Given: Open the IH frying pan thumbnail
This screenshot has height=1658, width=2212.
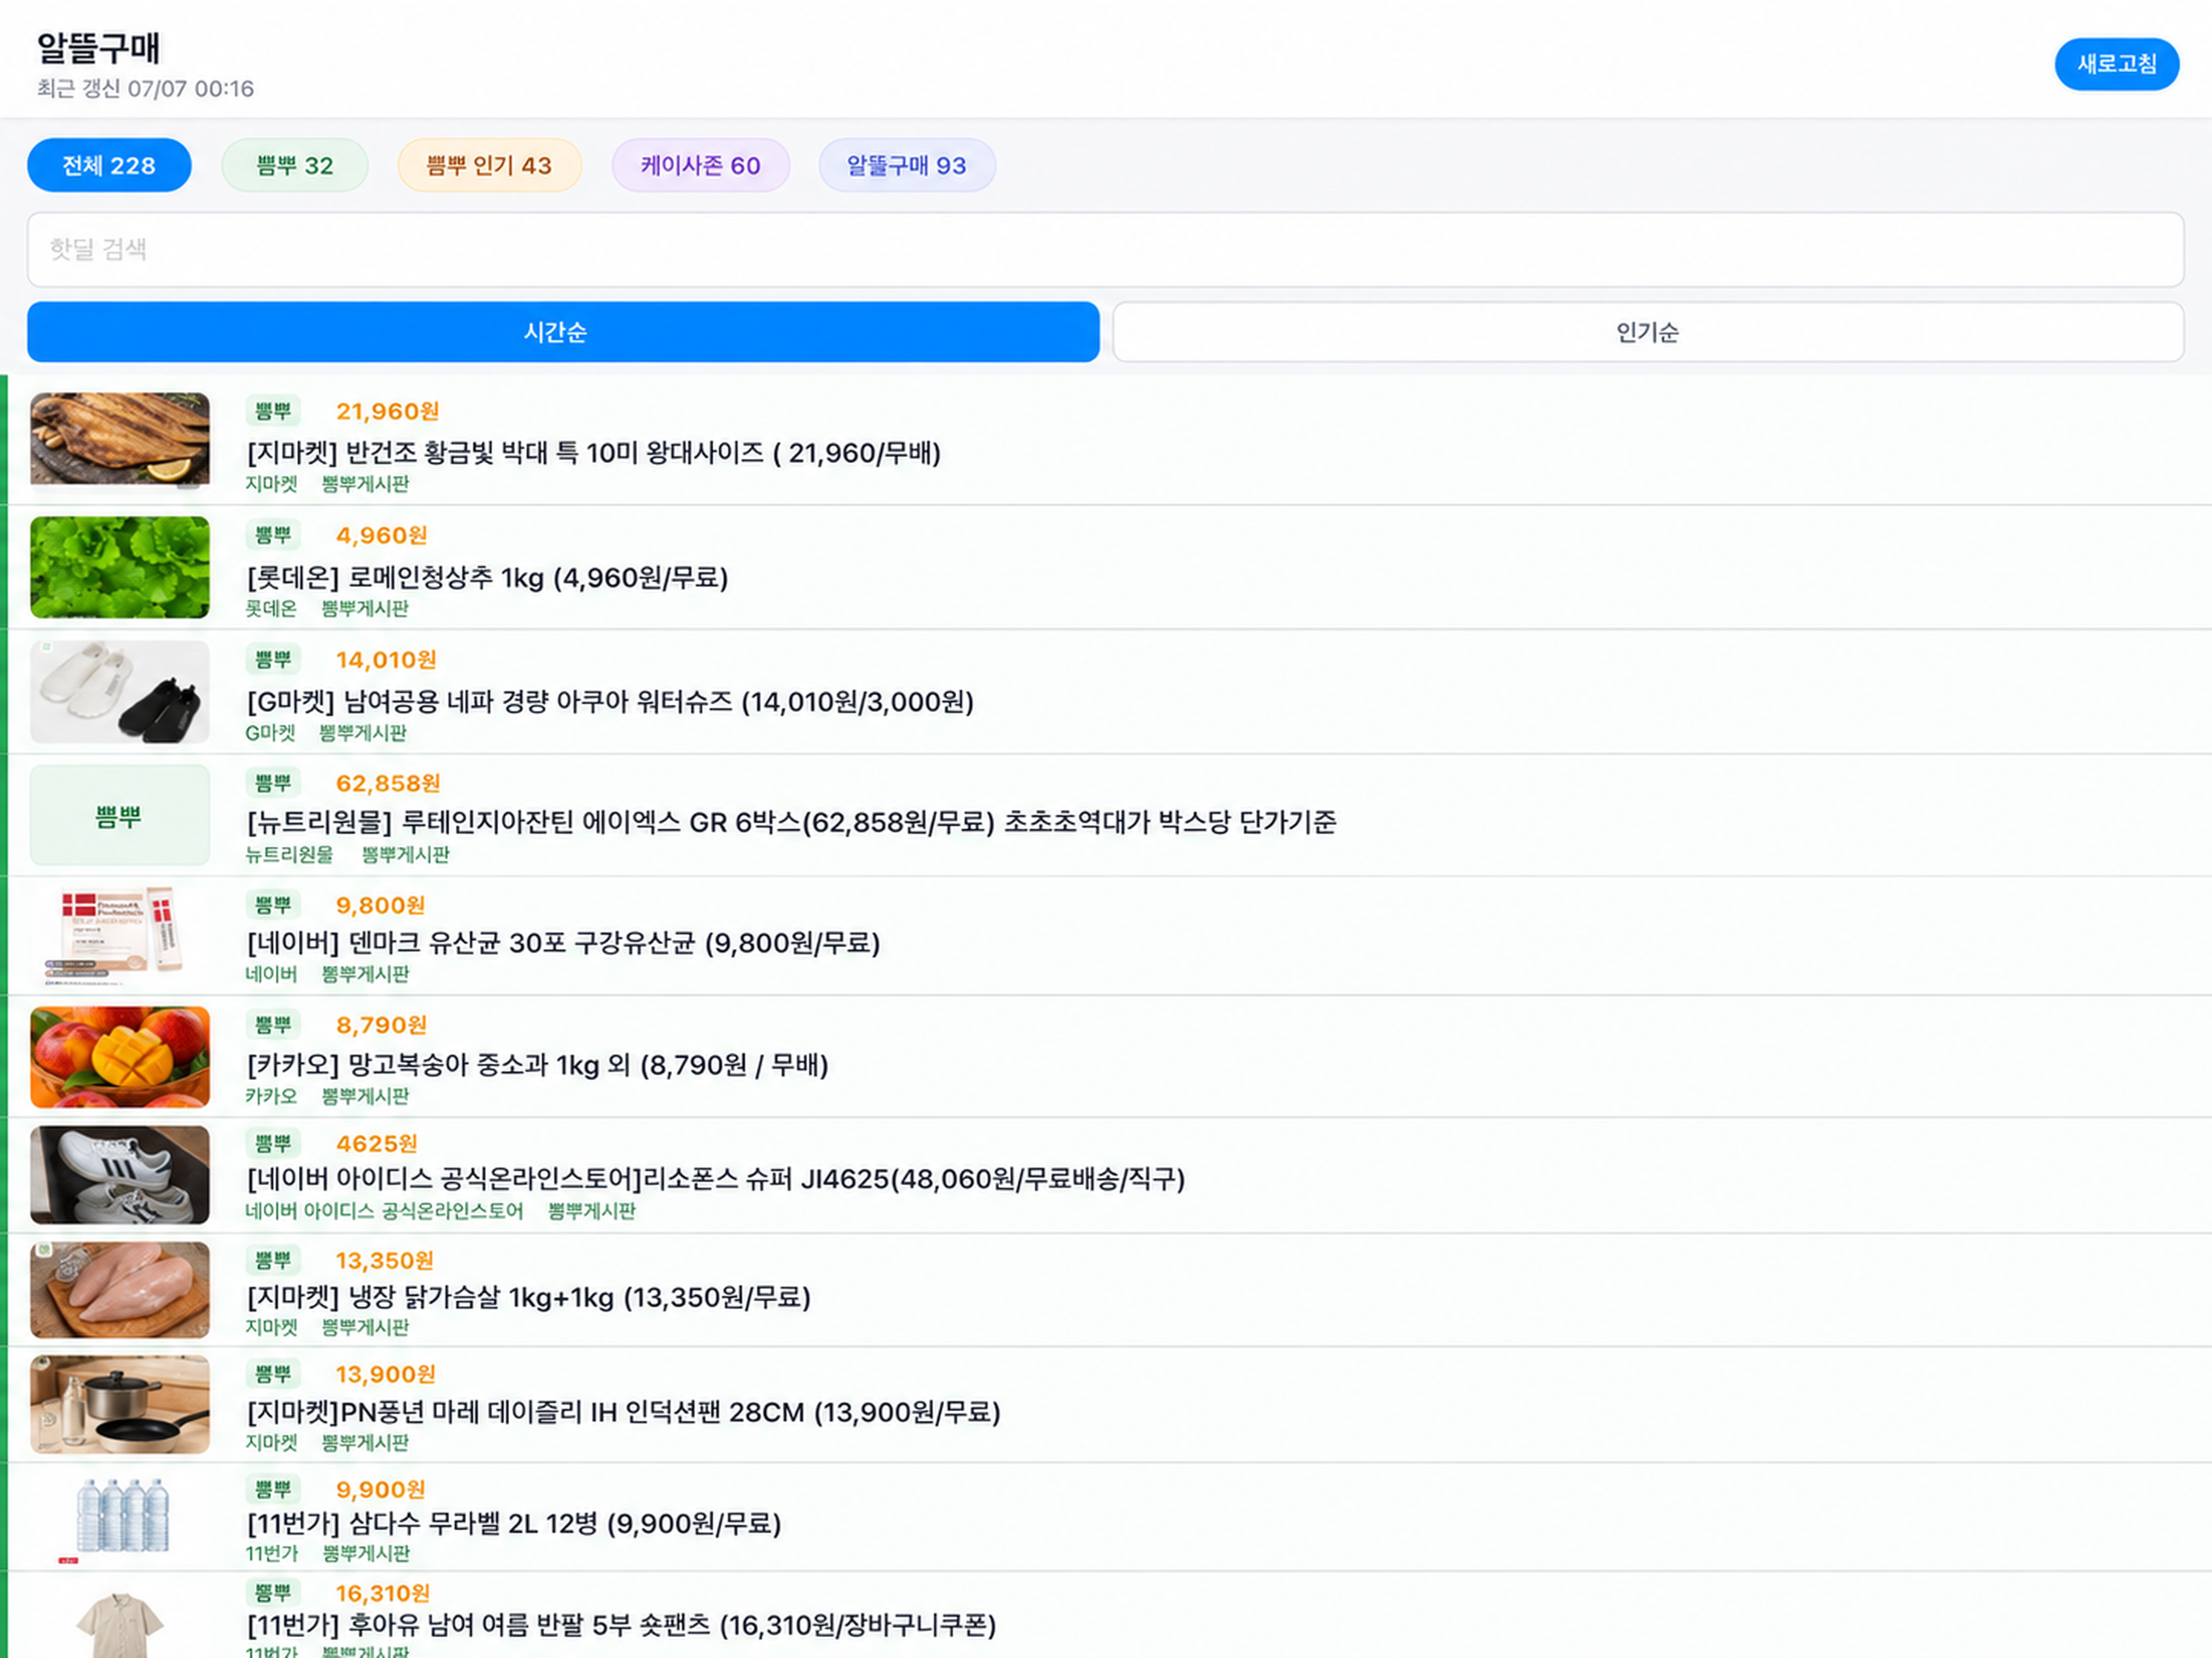Looking at the screenshot, I should (x=120, y=1404).
